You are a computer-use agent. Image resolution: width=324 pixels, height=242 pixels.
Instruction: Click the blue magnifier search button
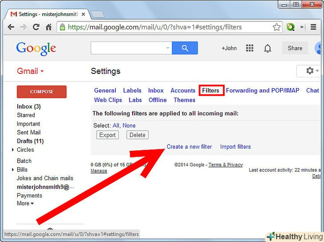[185, 48]
